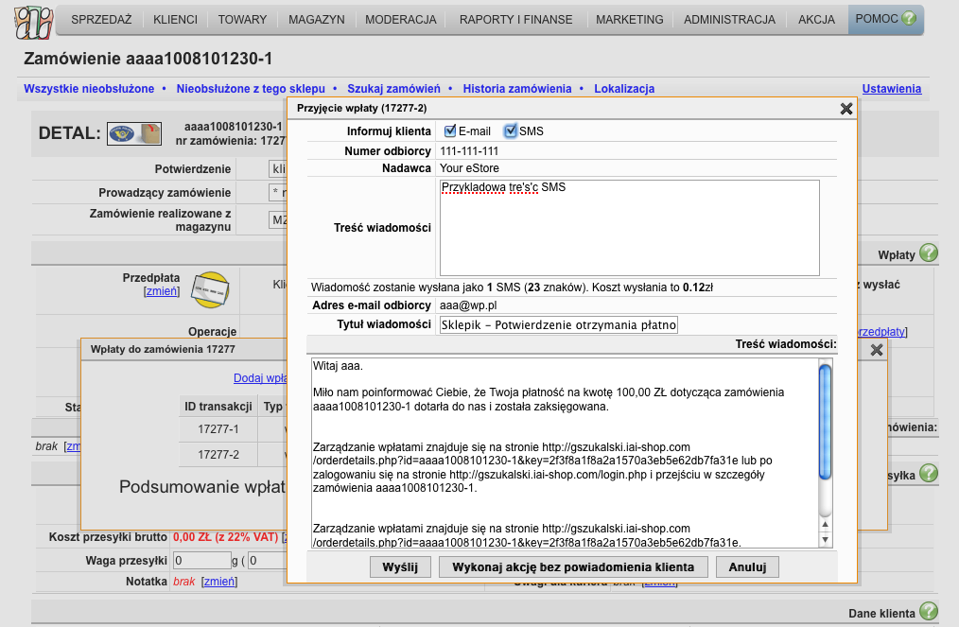Viewport: 959px width, 627px height.
Task: Open the Ustawienia link
Action: pyautogui.click(x=891, y=89)
